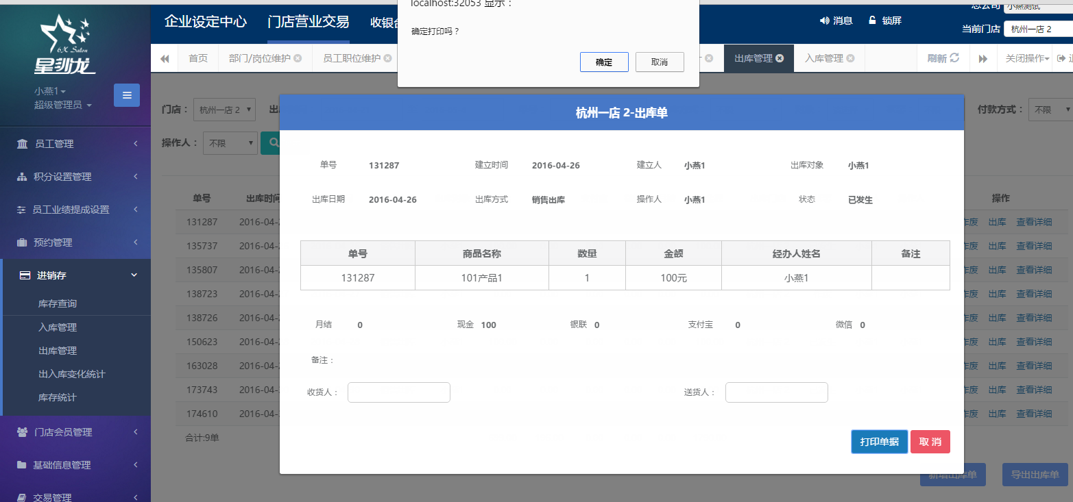
Task: Open the 员工职位维护 tab
Action: (352, 58)
